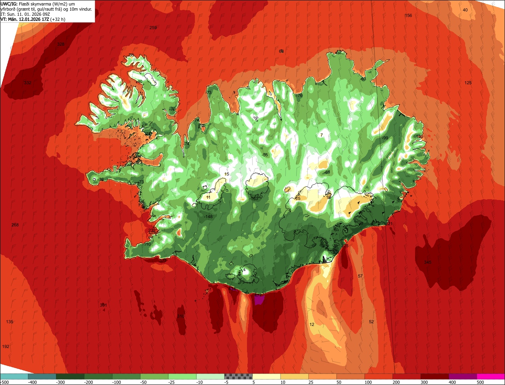505x385 pixels.
Task: Click the bright light green swatch at -25
Action: click(182, 376)
